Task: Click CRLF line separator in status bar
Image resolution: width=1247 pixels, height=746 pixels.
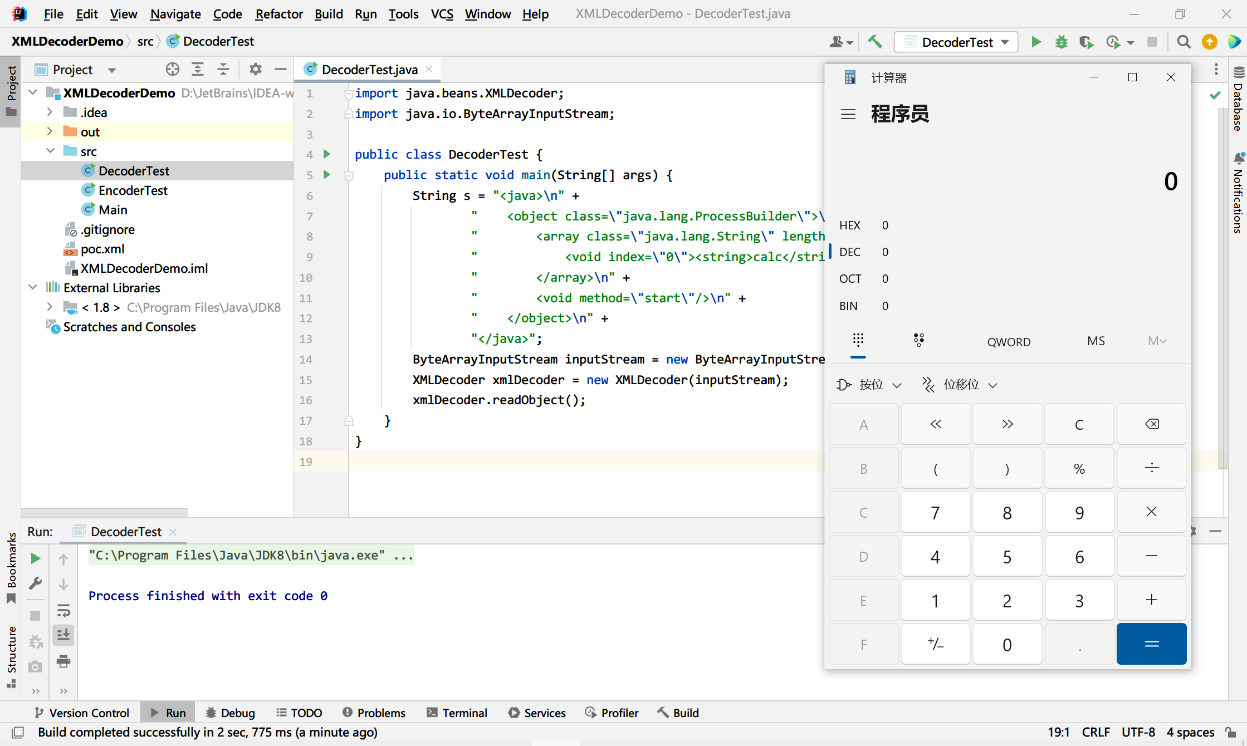Action: [1096, 732]
